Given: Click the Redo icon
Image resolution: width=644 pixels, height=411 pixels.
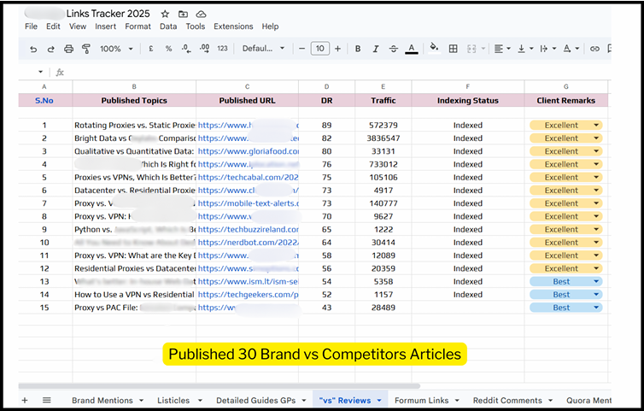Looking at the screenshot, I should 50,49.
